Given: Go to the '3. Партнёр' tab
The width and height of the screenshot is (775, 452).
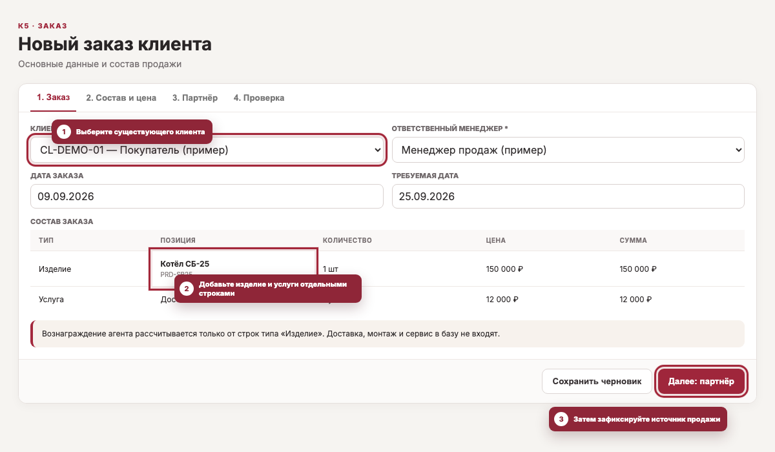Looking at the screenshot, I should coord(195,98).
